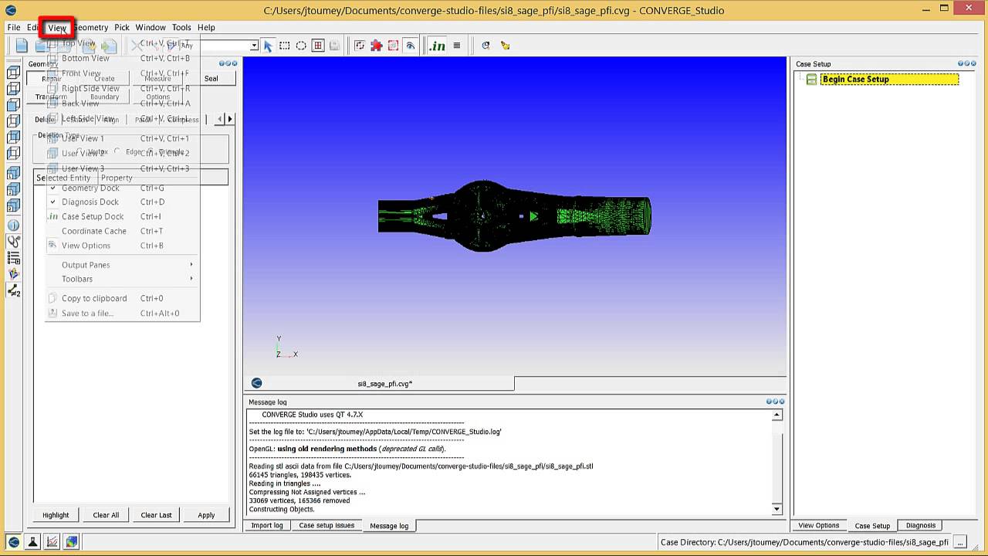Click the top wireframe cube view icon in sidebar
The width and height of the screenshot is (988, 556).
[13, 73]
